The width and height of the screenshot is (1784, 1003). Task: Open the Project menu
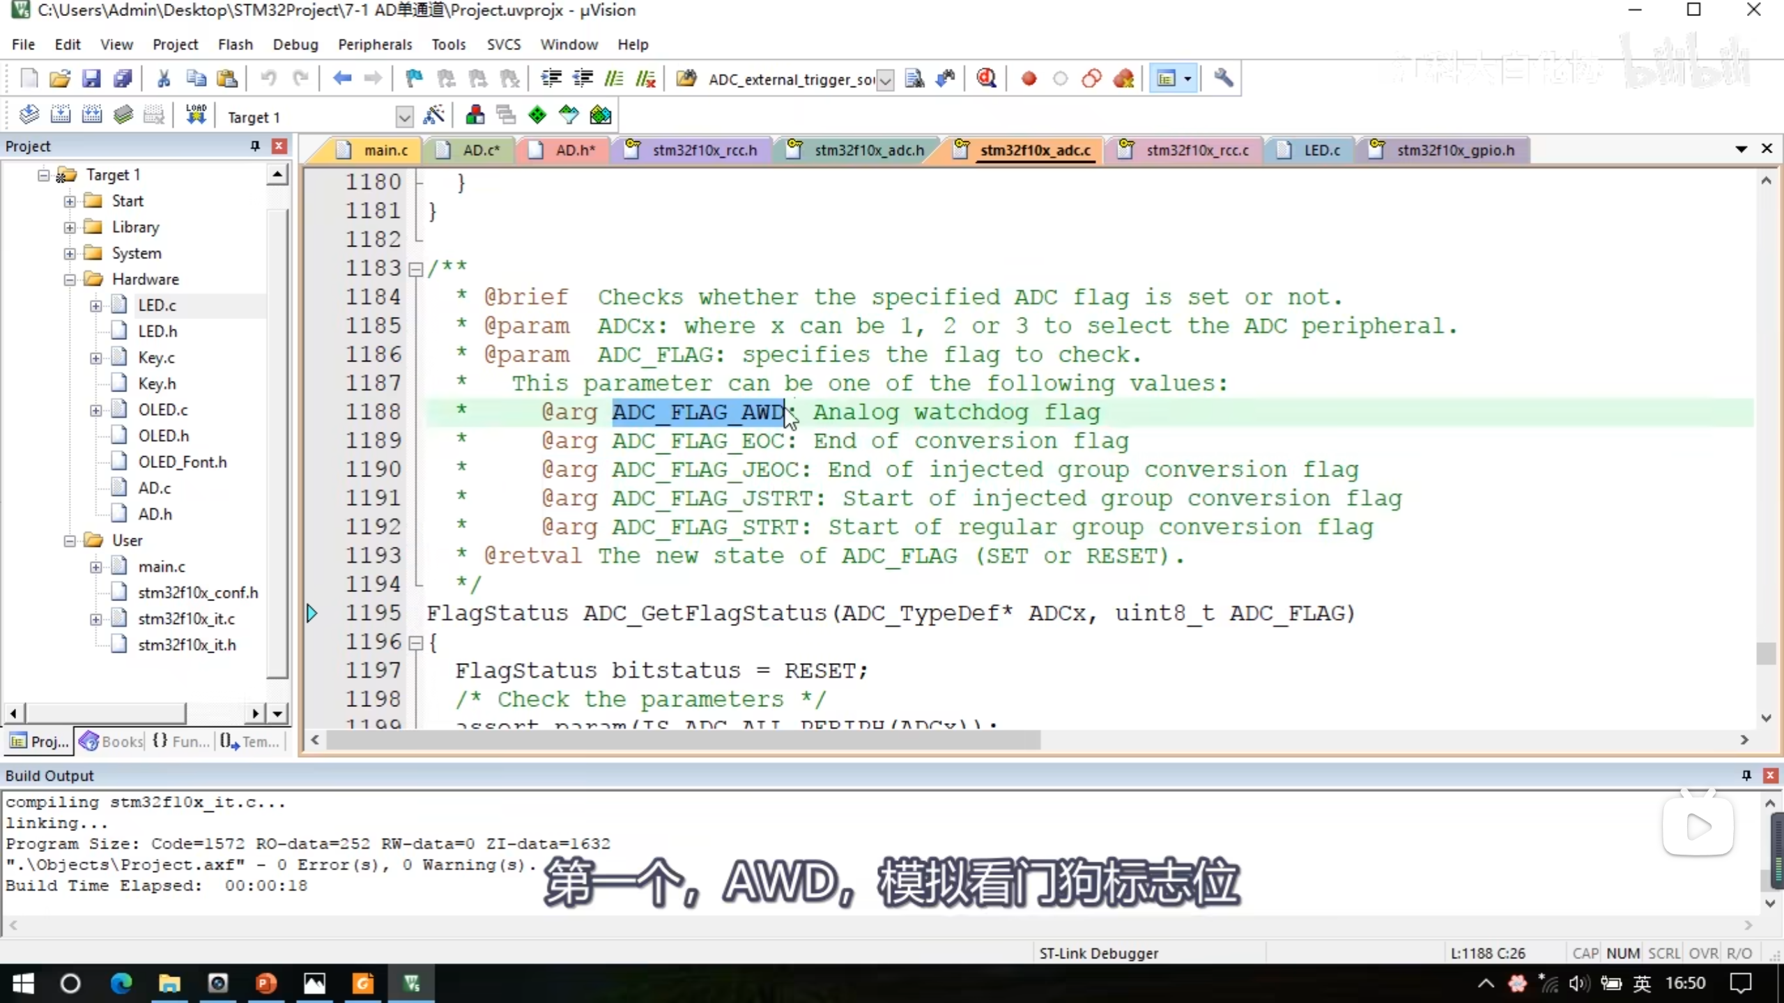(x=175, y=45)
